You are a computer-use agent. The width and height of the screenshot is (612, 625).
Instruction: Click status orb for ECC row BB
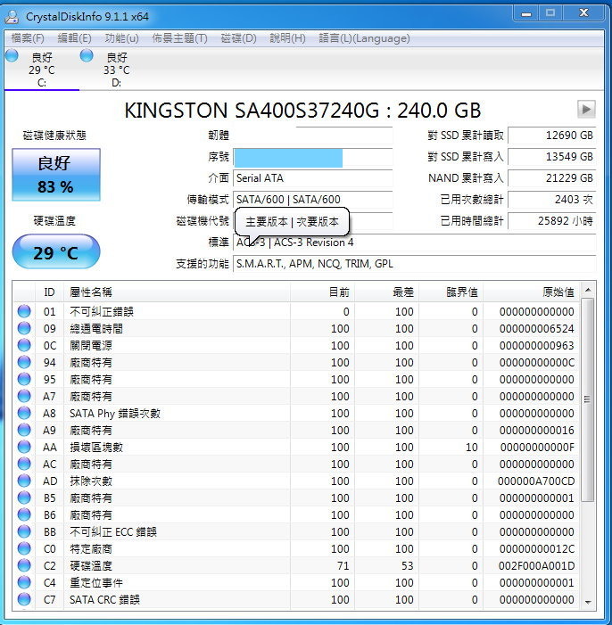[24, 531]
